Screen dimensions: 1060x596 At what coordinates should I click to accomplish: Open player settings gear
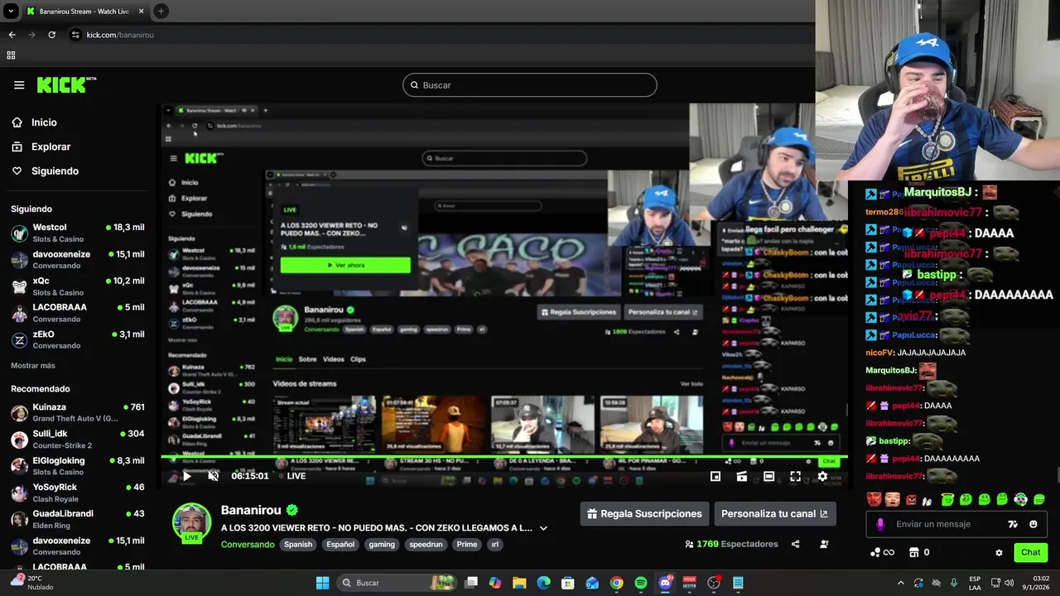click(x=822, y=476)
